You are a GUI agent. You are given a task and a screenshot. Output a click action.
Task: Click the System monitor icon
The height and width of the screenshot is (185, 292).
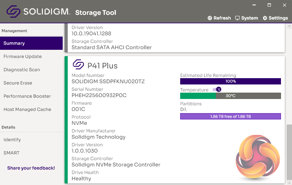point(238,18)
